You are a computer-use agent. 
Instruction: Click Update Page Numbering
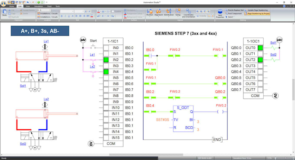[x=256, y=10]
